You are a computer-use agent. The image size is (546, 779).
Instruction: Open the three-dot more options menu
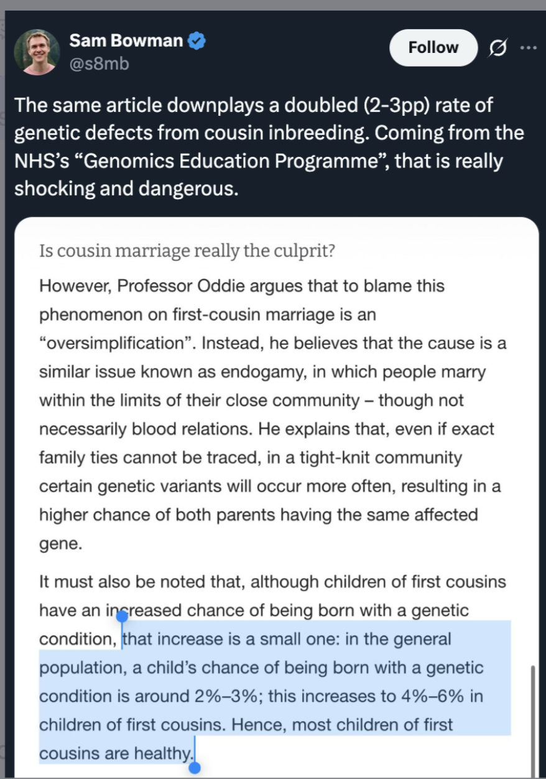[529, 47]
